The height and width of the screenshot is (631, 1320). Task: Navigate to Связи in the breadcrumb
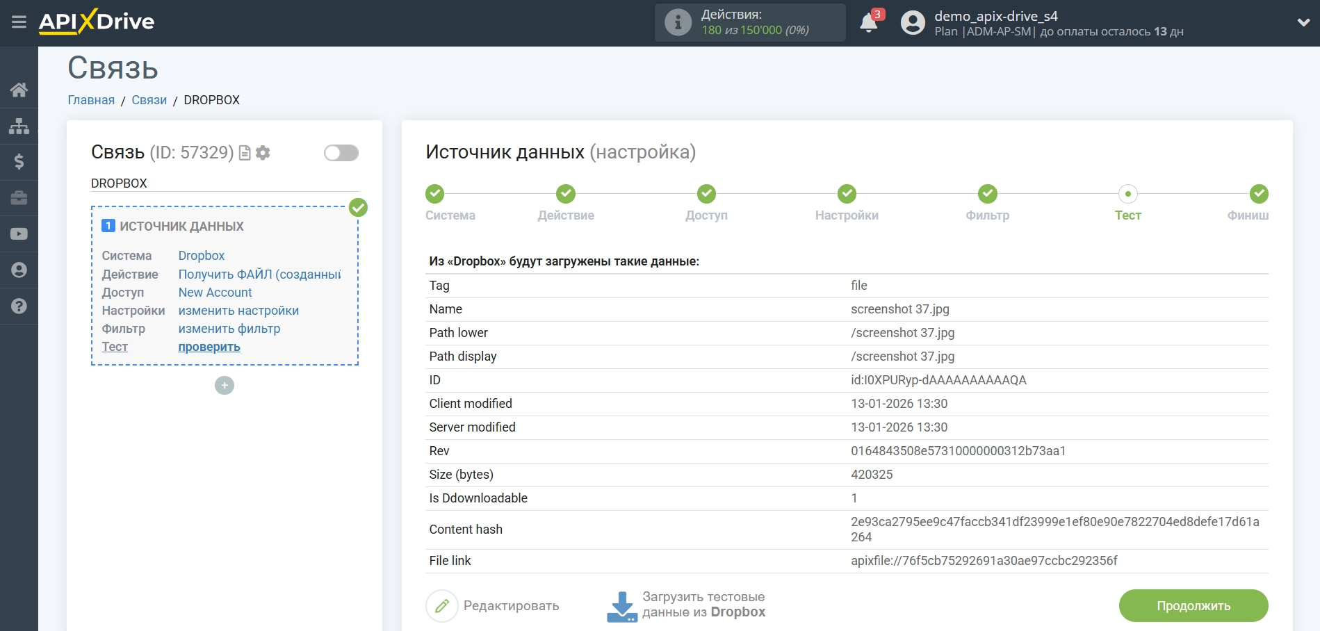pyautogui.click(x=149, y=99)
